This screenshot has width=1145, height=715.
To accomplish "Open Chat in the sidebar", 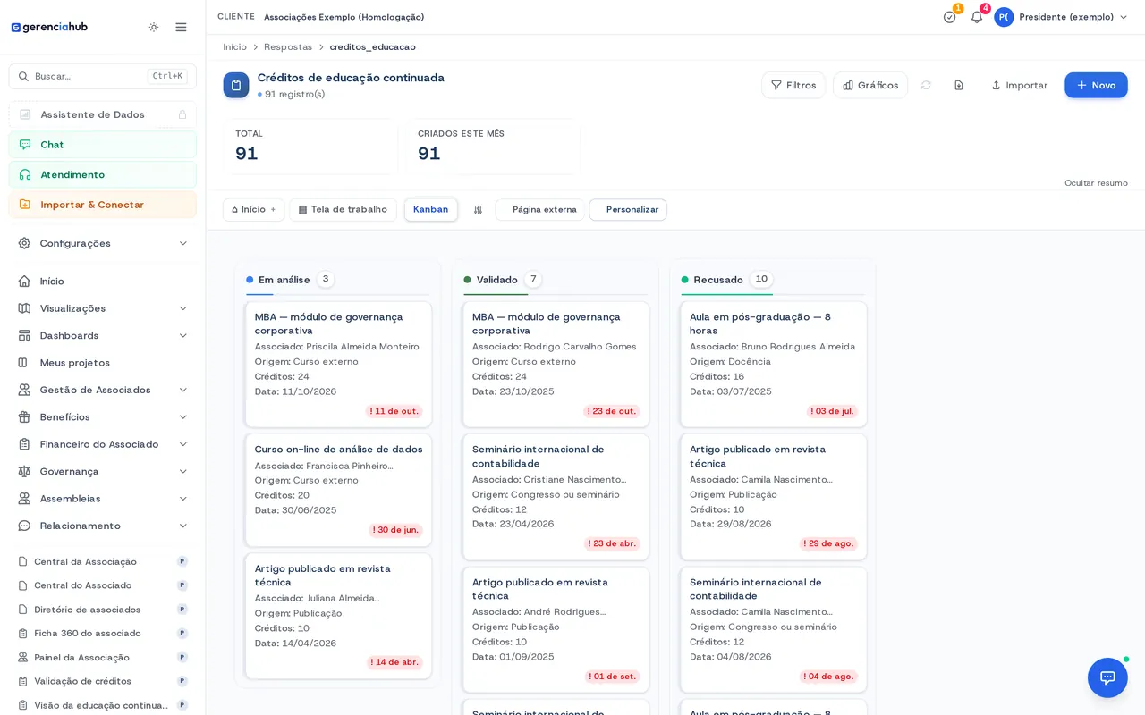I will (x=103, y=145).
